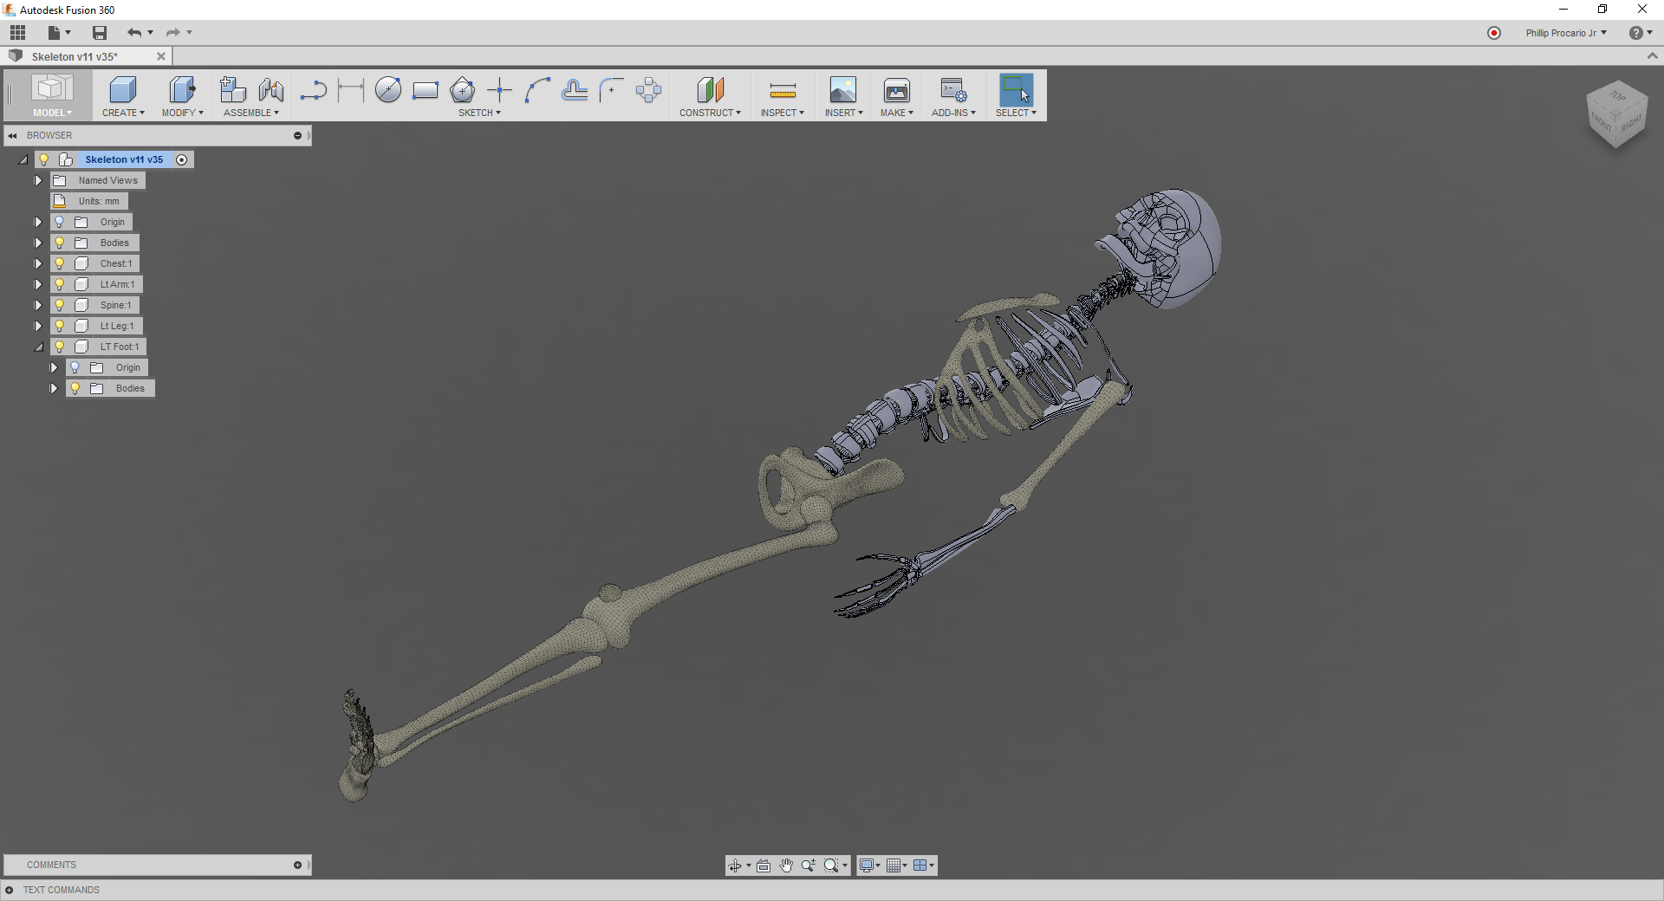The width and height of the screenshot is (1664, 901).
Task: Redo the last action
Action: pyautogui.click(x=173, y=33)
